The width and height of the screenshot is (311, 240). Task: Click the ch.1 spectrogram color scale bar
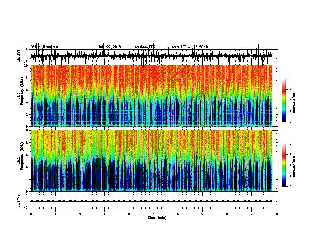tap(284, 100)
